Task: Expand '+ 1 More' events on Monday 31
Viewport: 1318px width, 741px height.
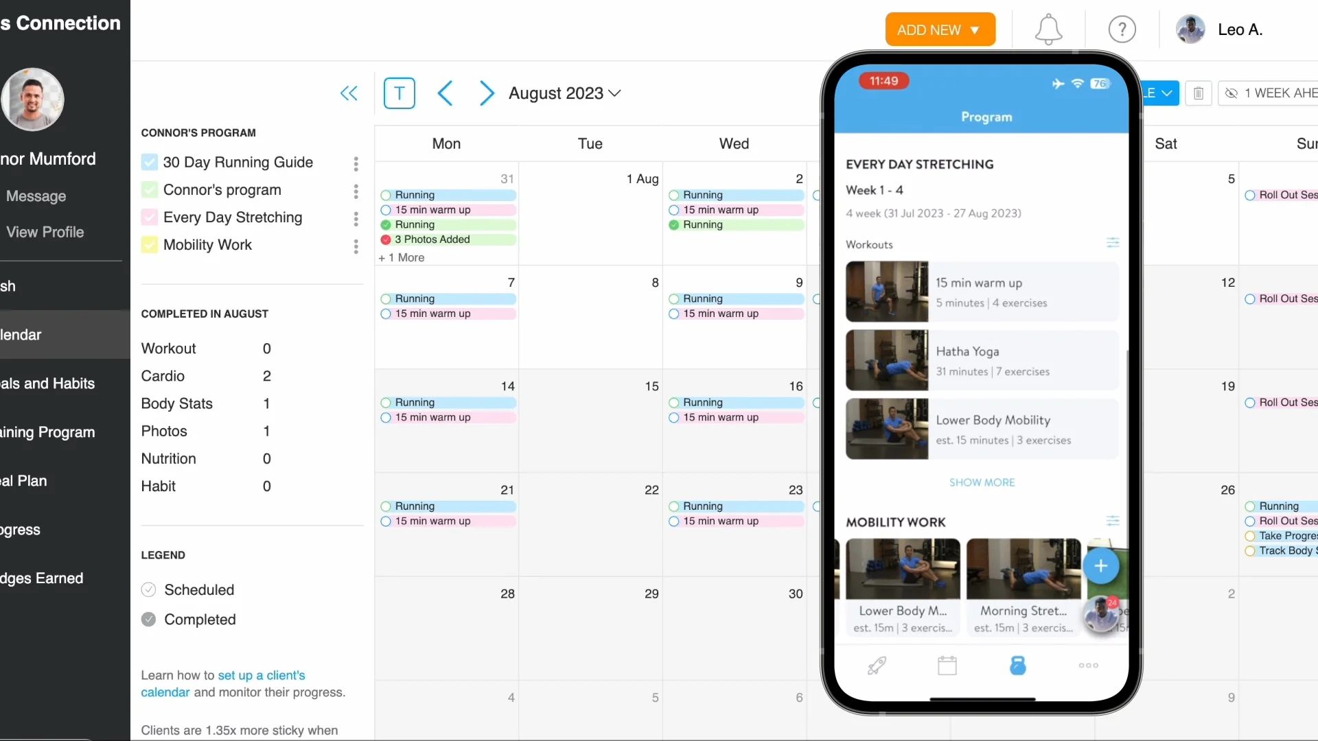Action: tap(402, 257)
